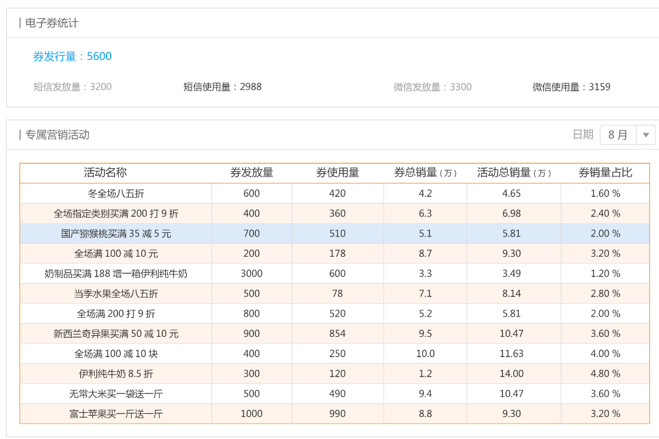Select the 全场满 100 减 10 元 row
Viewport: 659px width, 439px height.
click(x=335, y=253)
